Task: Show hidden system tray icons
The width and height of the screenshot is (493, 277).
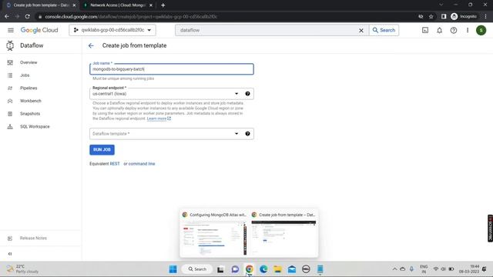Action: tap(394, 269)
